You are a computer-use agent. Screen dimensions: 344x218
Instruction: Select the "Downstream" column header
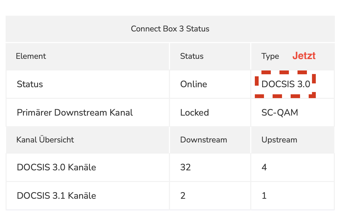click(204, 140)
